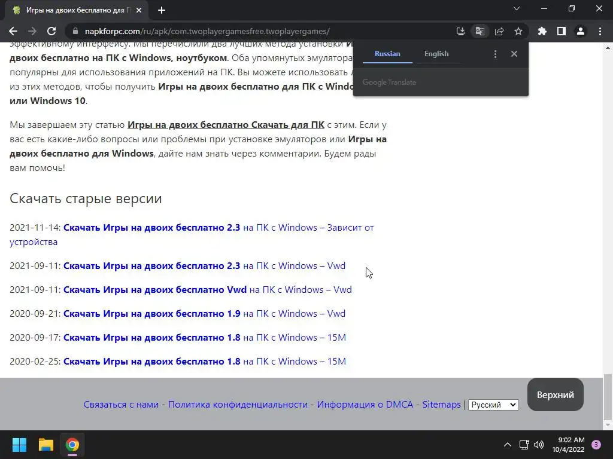The image size is (613, 459).
Task: Open 2020-02-25 version 1.8 download link
Action: click(x=205, y=362)
